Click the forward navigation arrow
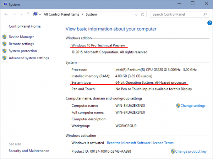 coord(15,14)
